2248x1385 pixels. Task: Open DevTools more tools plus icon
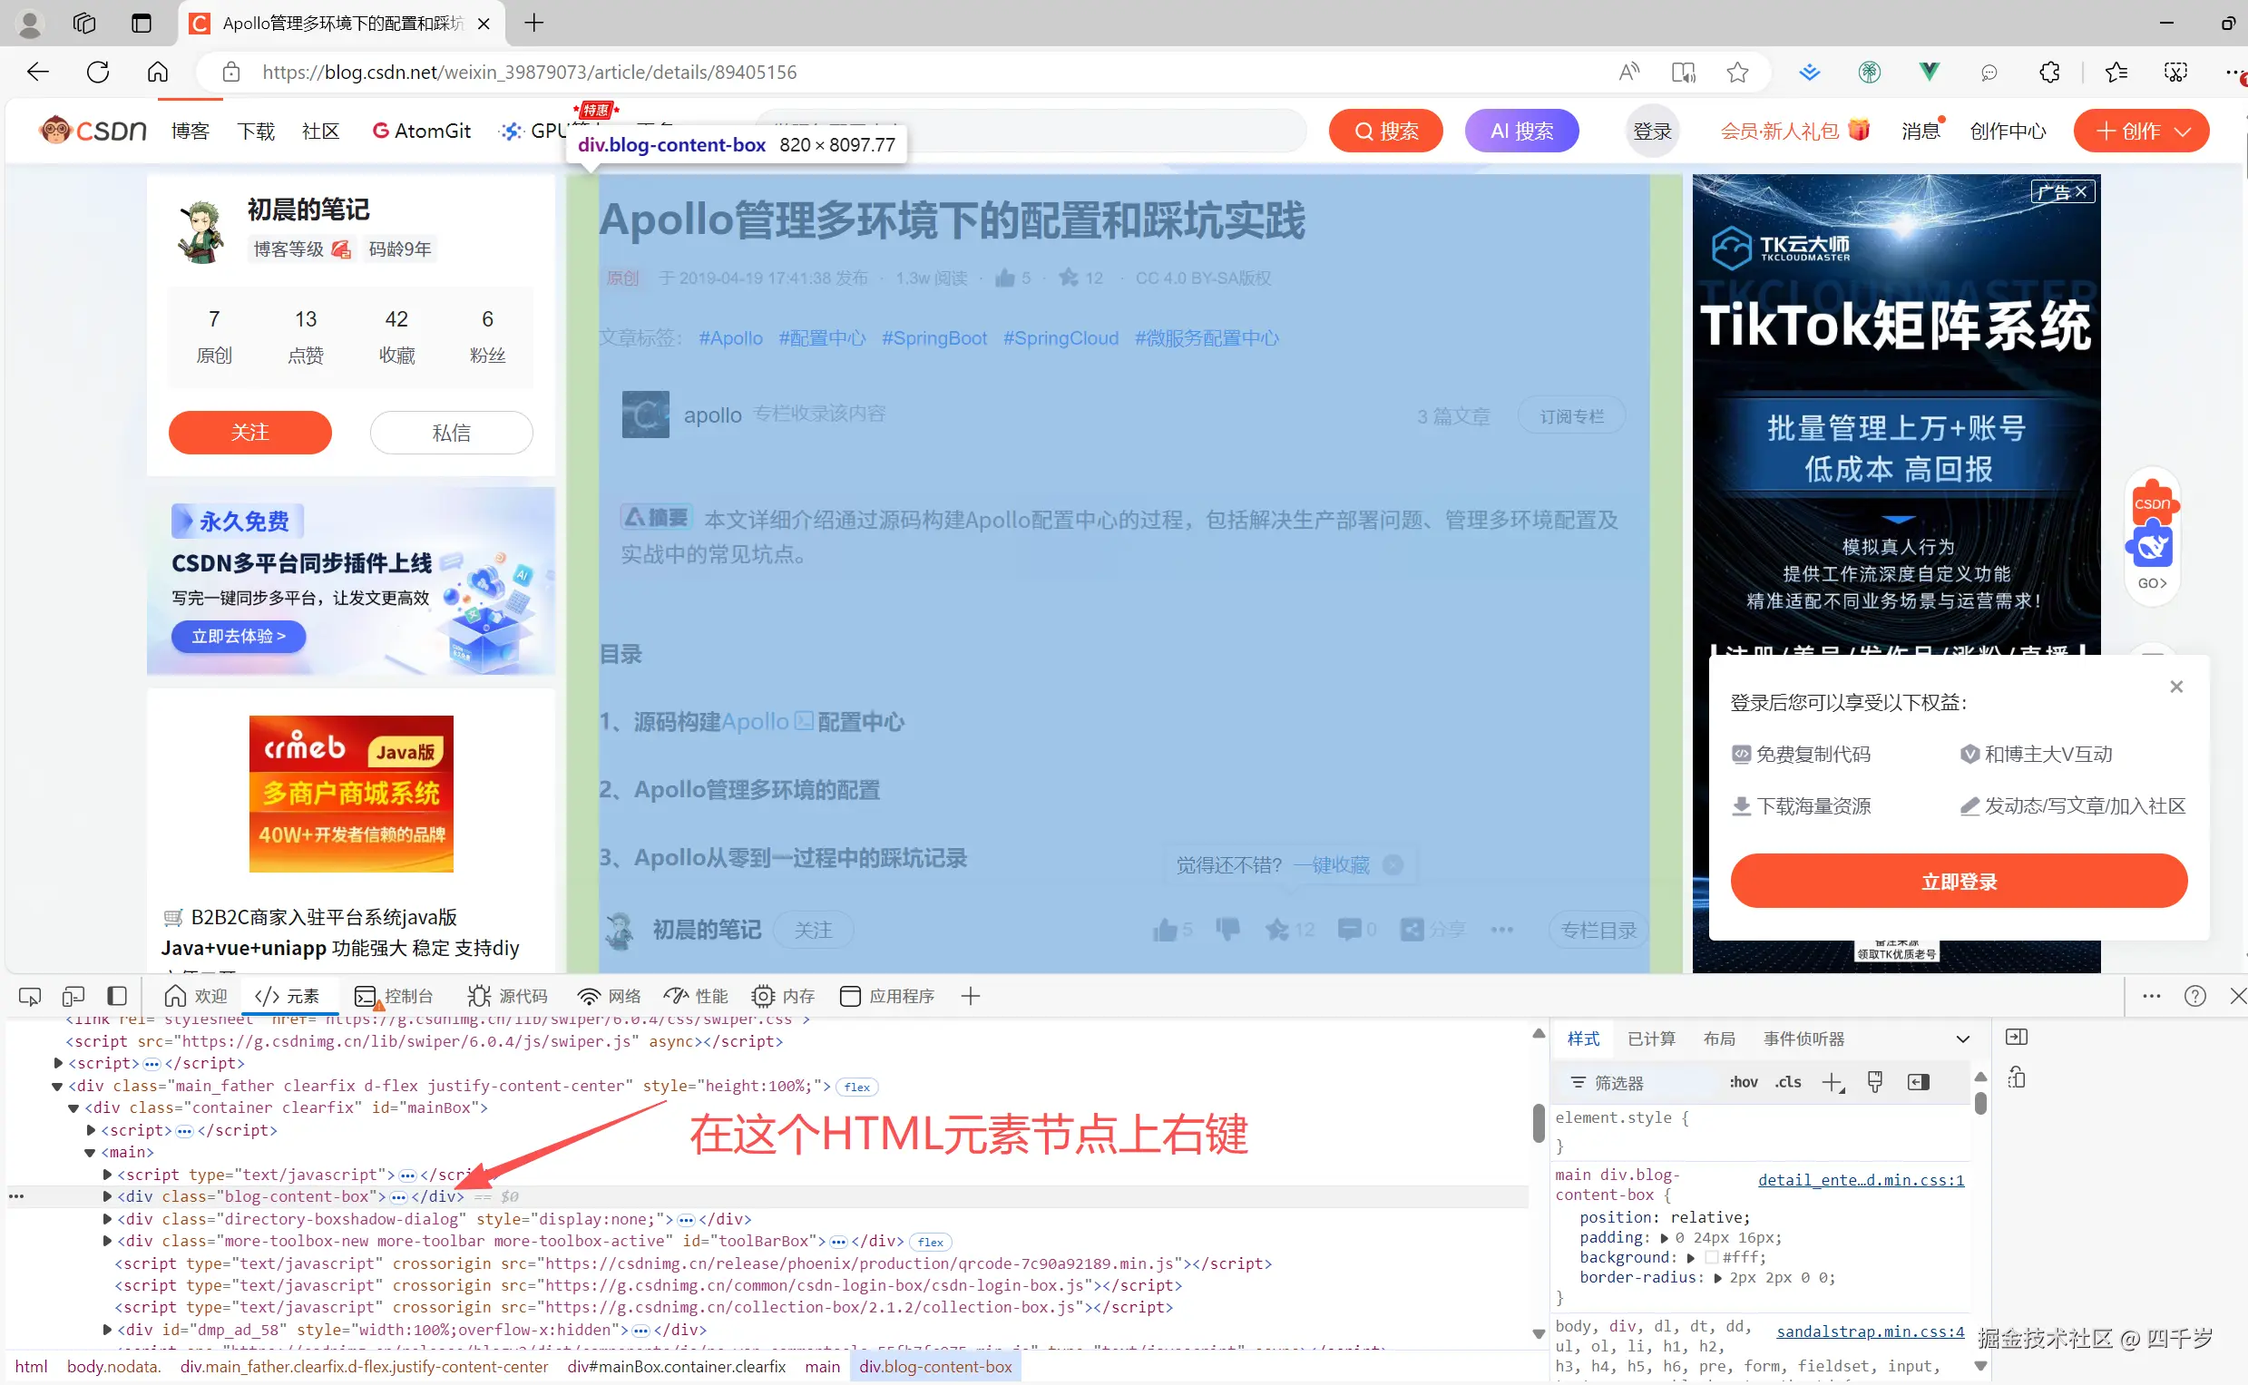(971, 996)
